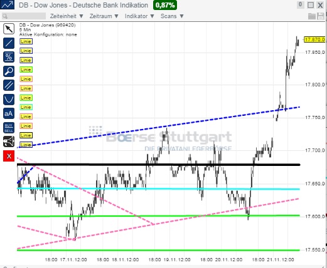327x268 pixels.
Task: Choose the percent Fibonacci retracement tool
Action: click(9, 57)
